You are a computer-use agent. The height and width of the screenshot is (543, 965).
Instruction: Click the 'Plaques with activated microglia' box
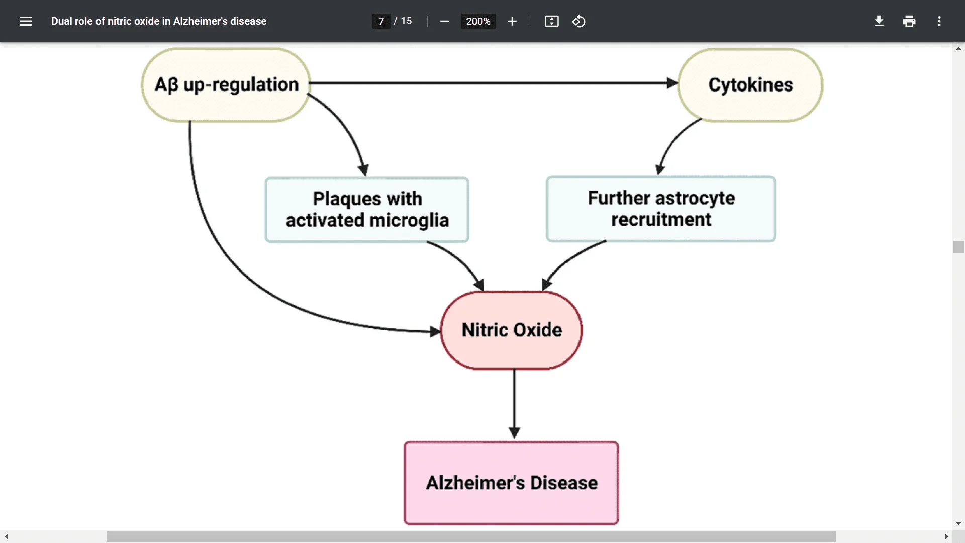coord(367,210)
